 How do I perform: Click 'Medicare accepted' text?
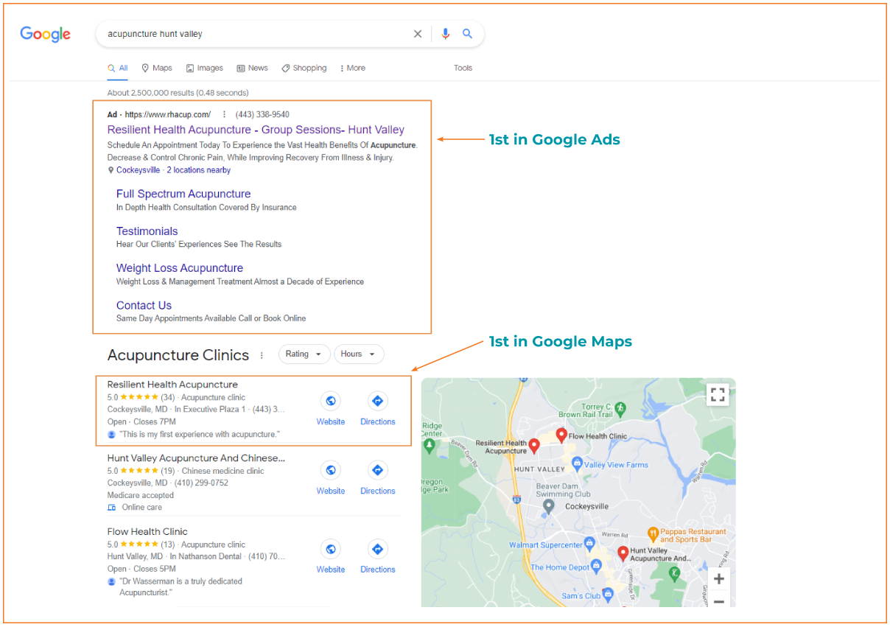(141, 495)
